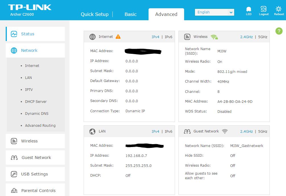This screenshot has width=286, height=196.
Task: Open the English language dropdown
Action: click(214, 12)
